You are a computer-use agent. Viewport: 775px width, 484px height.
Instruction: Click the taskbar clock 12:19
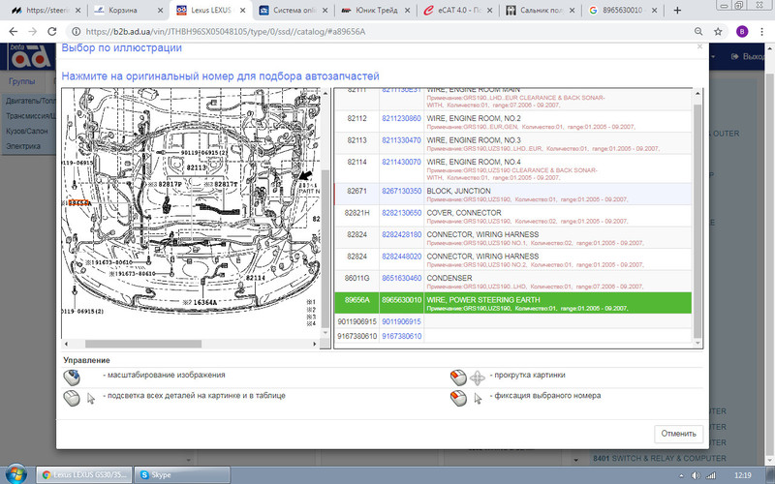[742, 475]
